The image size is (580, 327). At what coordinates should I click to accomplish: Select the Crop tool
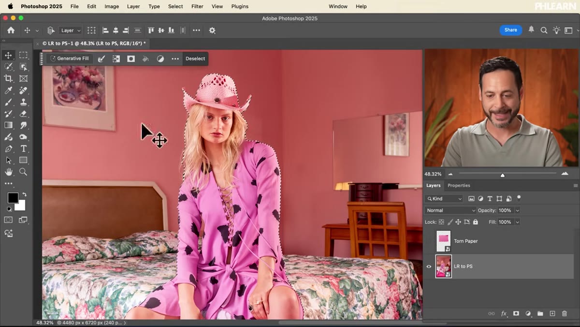[8, 78]
